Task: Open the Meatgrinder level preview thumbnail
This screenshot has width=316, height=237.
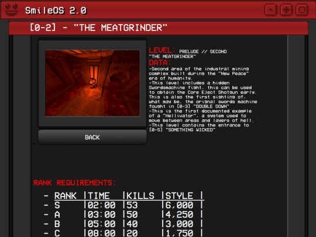Action: coord(92,83)
